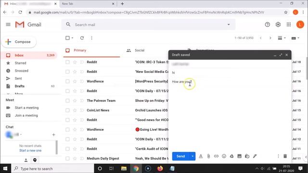Insert signature with pen icon
This screenshot has height=173, width=308.
pyautogui.click(x=255, y=156)
